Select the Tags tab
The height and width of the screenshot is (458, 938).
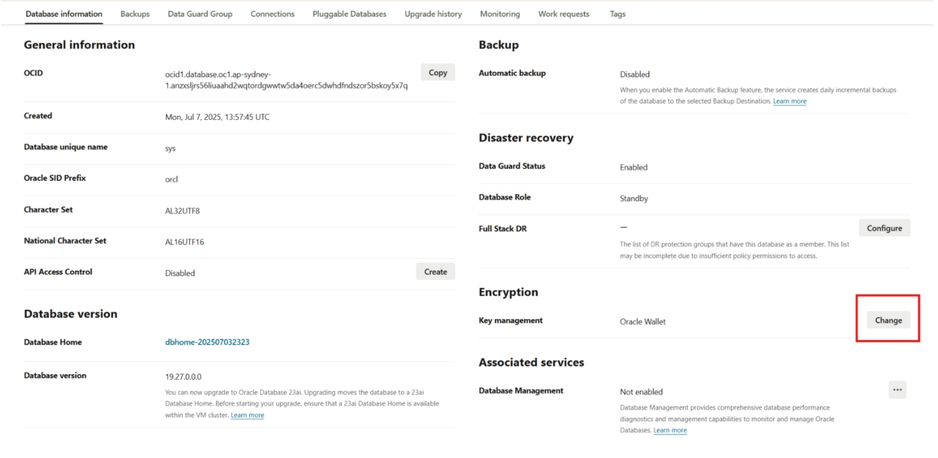(617, 14)
